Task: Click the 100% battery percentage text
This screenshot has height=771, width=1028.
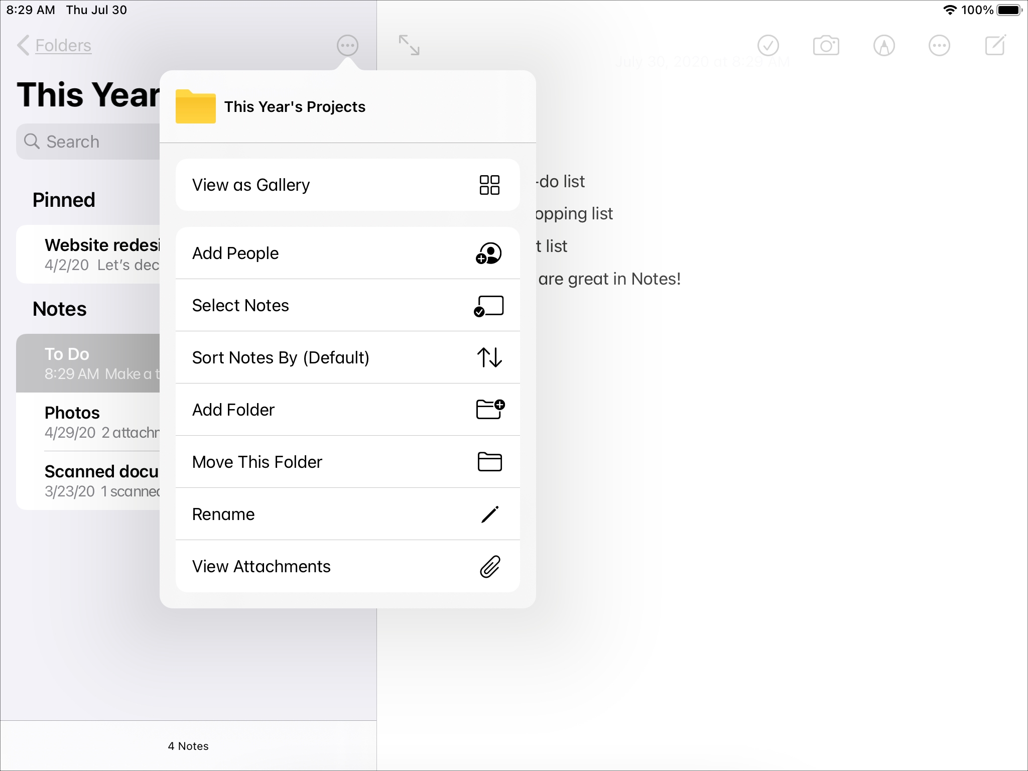Action: 977,10
